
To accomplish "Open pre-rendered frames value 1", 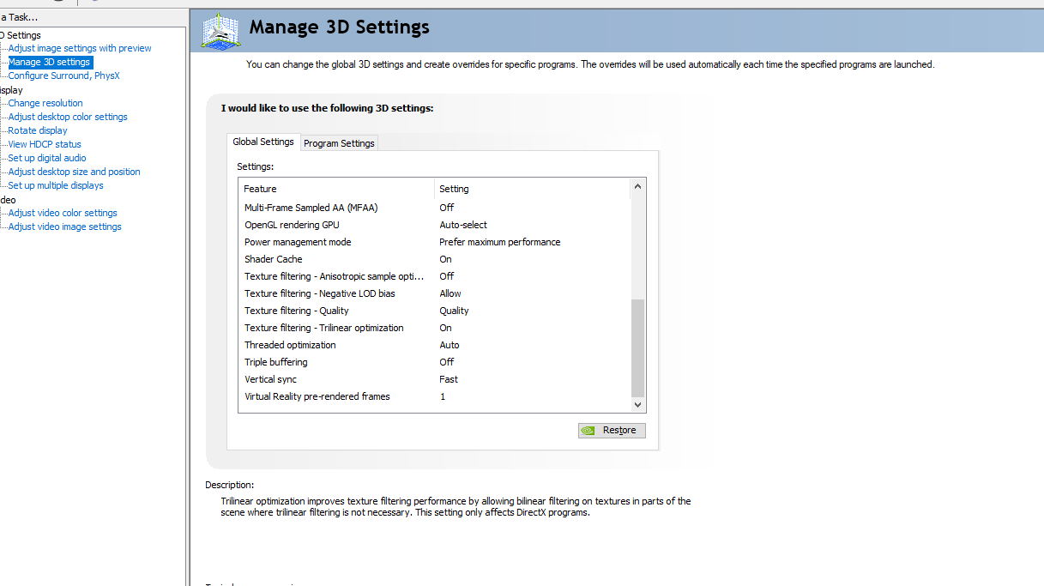I will pyautogui.click(x=443, y=396).
